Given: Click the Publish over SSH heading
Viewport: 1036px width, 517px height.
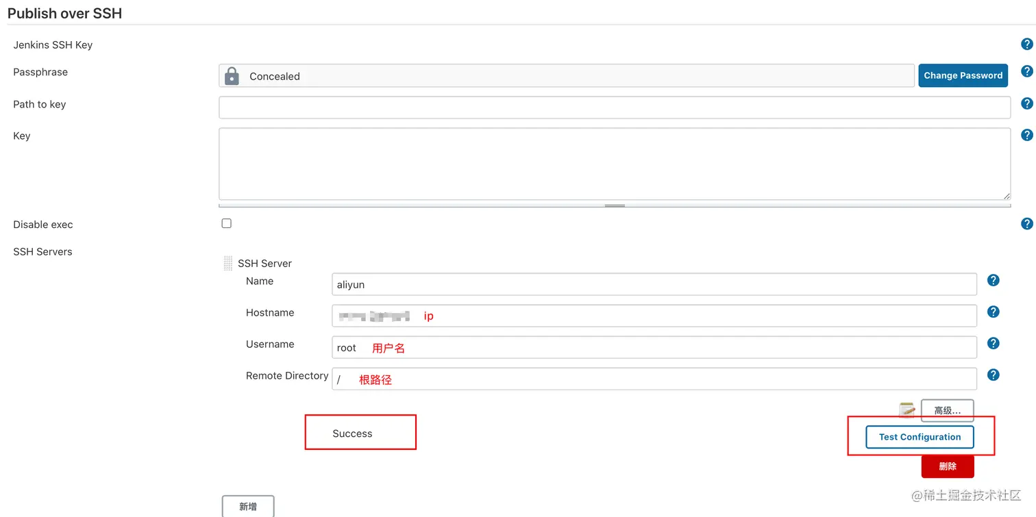Looking at the screenshot, I should (x=64, y=13).
